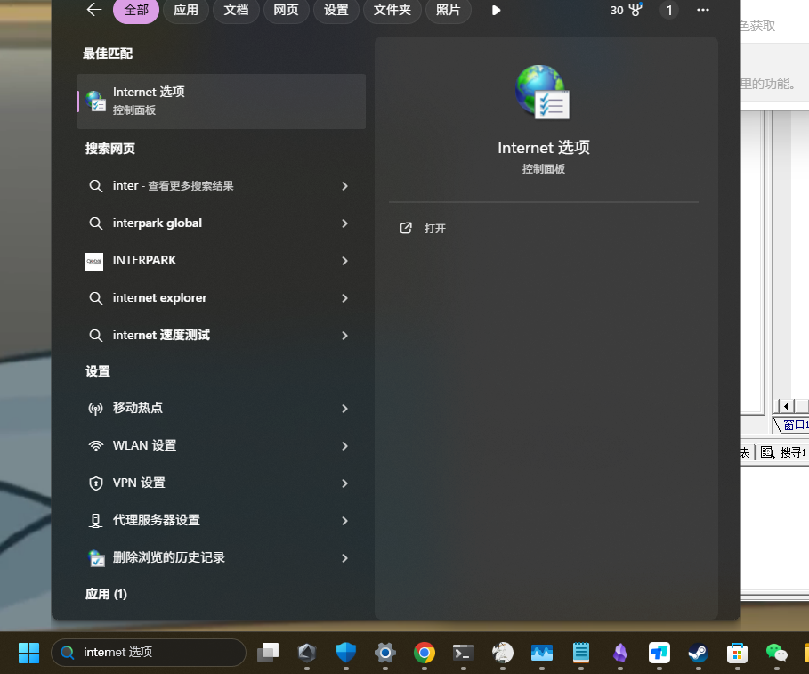Click the Windows Start button

pos(28,653)
